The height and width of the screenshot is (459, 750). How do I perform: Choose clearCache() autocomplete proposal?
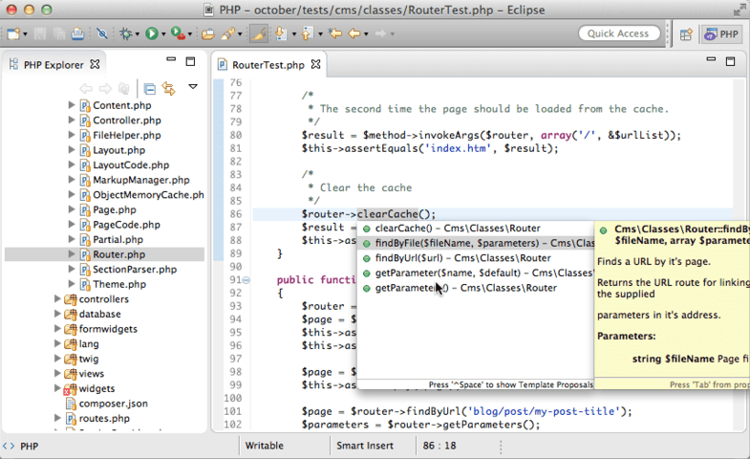coord(476,229)
